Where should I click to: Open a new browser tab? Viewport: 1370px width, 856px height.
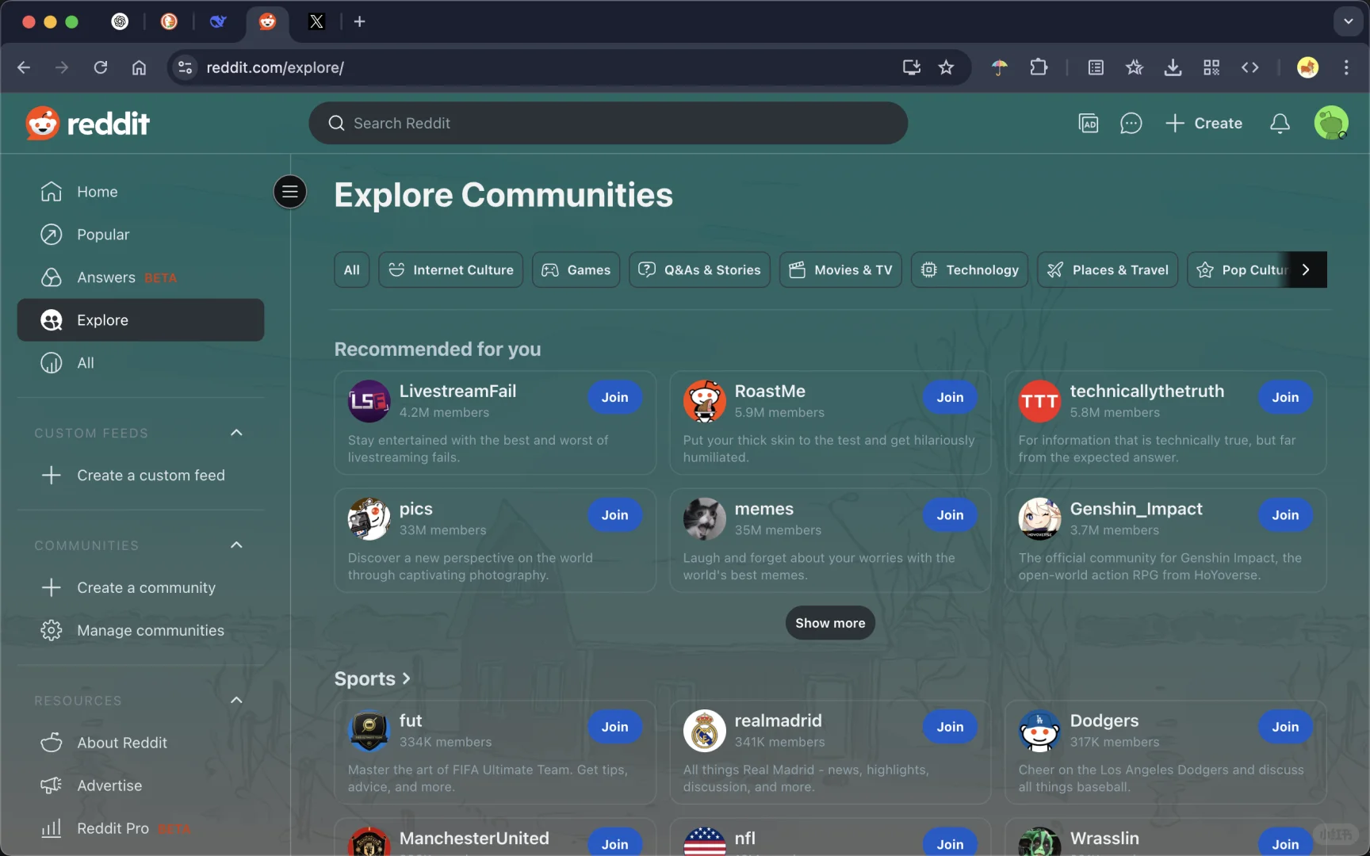click(360, 21)
